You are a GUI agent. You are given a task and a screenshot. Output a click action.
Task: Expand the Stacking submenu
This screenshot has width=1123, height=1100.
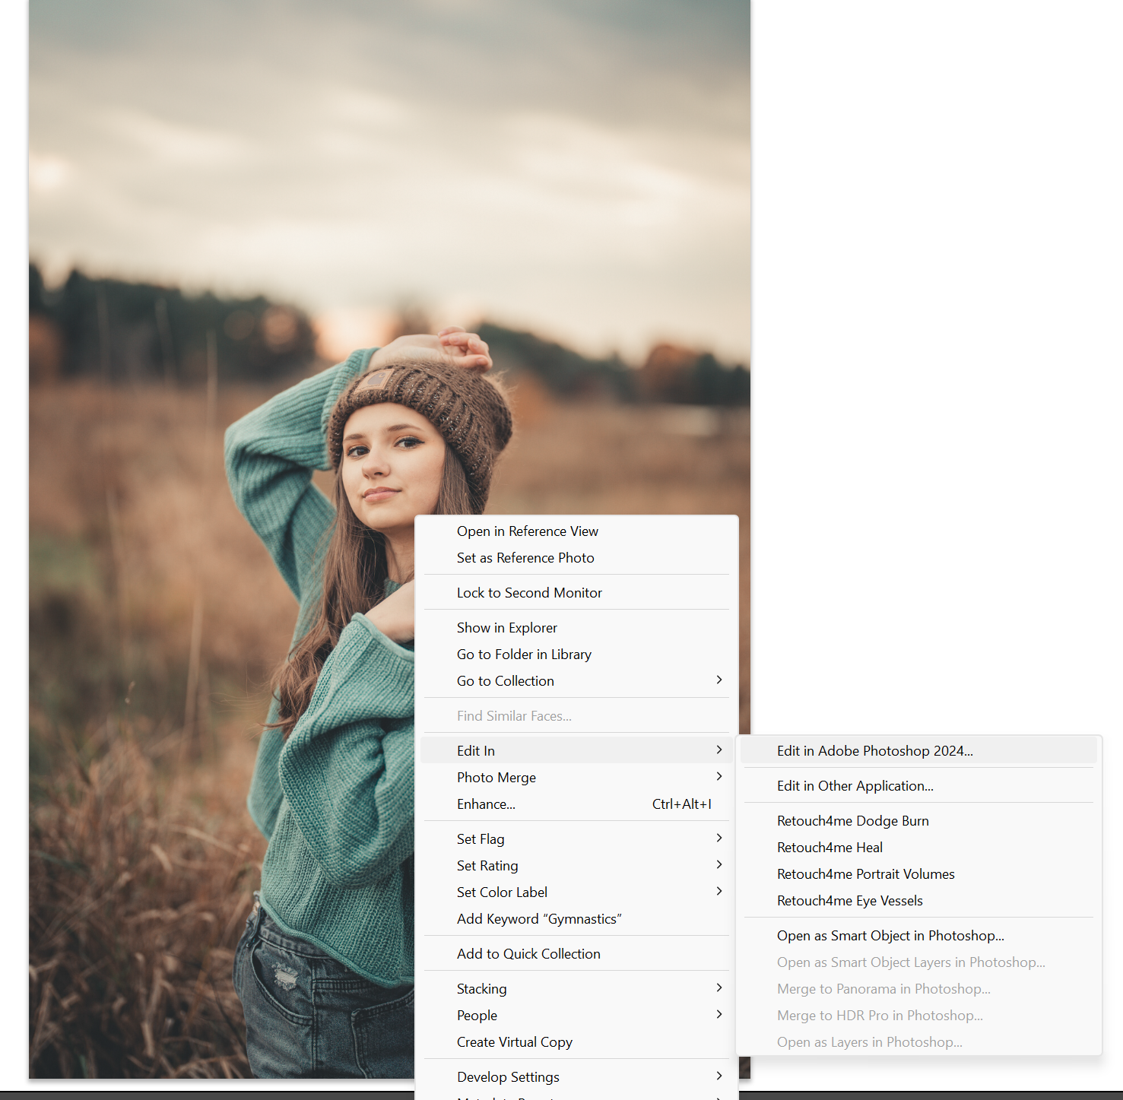(481, 988)
